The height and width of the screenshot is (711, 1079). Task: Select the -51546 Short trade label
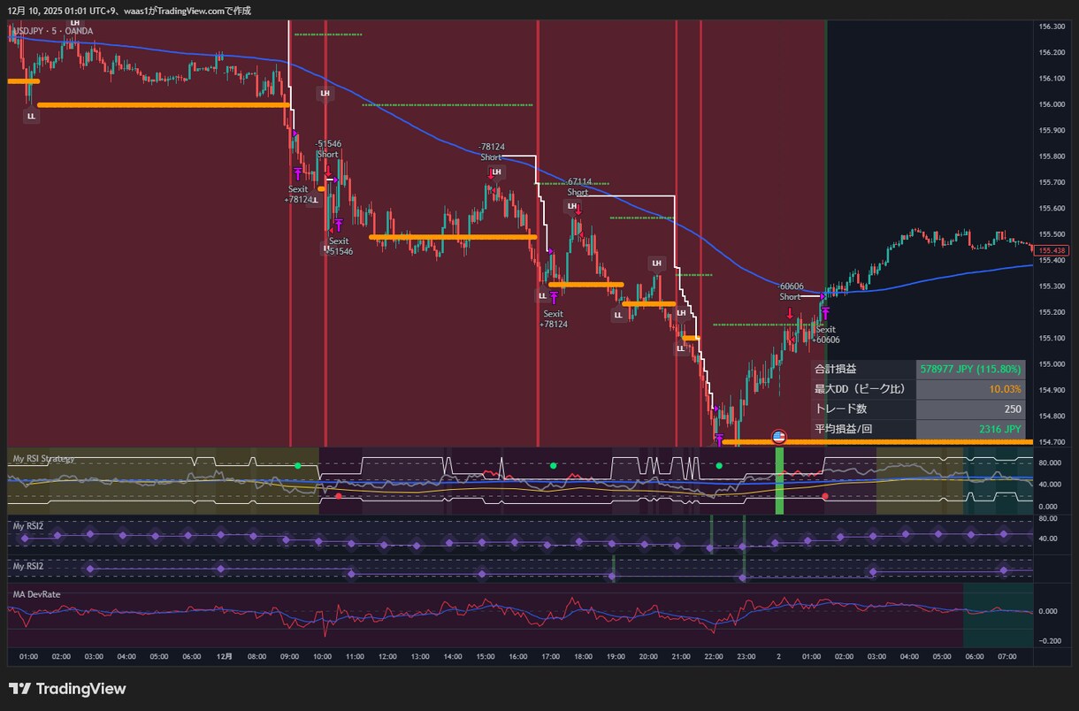[328, 149]
